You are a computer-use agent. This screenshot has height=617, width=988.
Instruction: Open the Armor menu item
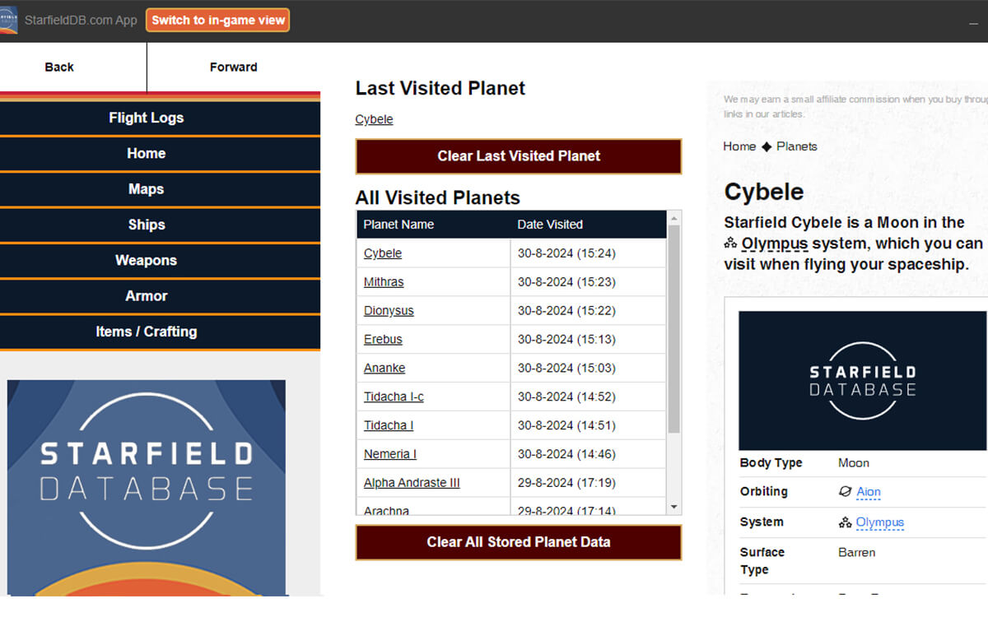pos(147,296)
